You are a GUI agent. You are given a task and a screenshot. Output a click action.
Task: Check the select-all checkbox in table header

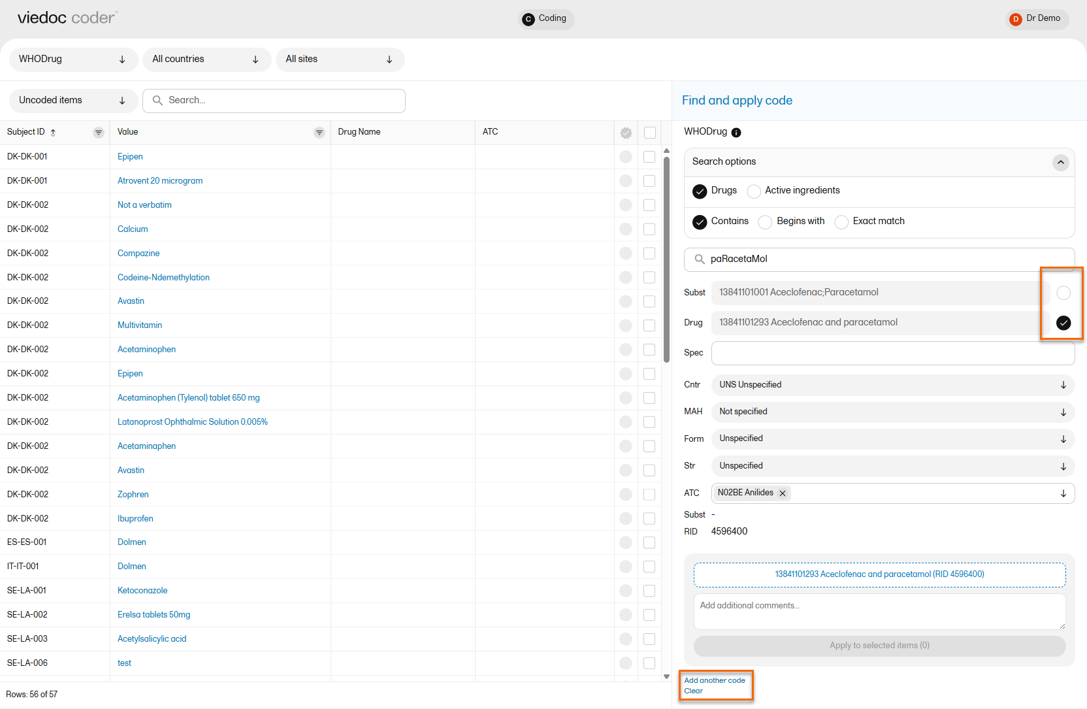649,133
